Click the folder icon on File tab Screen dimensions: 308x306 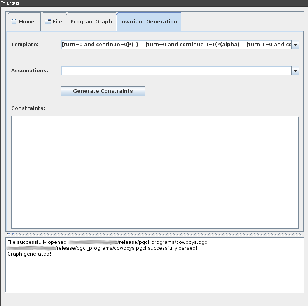[x=48, y=22]
